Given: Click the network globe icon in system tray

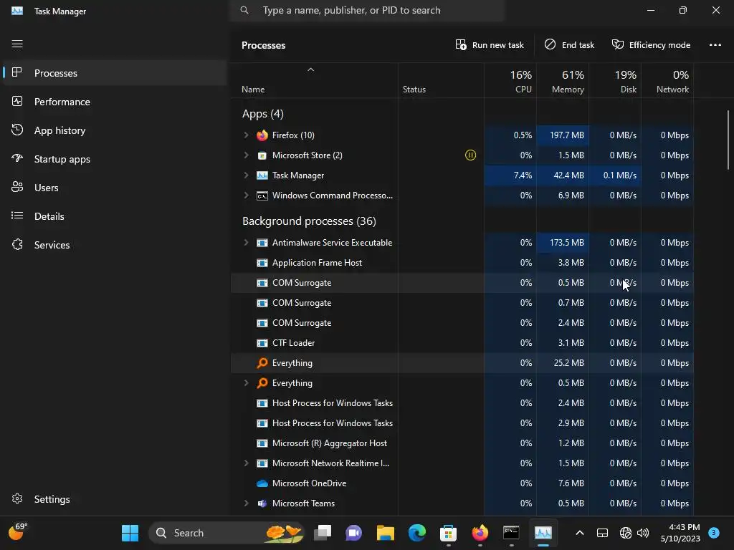Looking at the screenshot, I should click(x=625, y=533).
